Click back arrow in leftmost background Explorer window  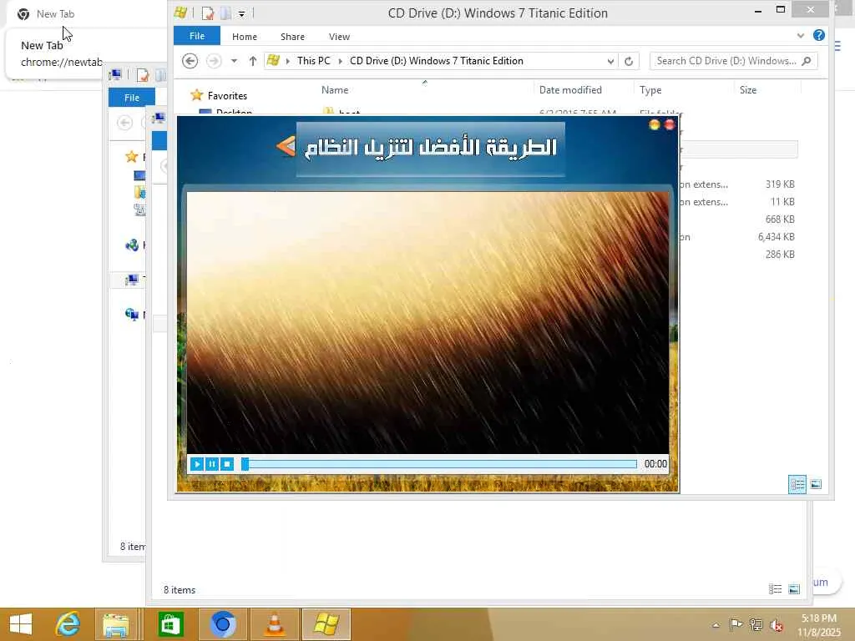click(x=125, y=122)
